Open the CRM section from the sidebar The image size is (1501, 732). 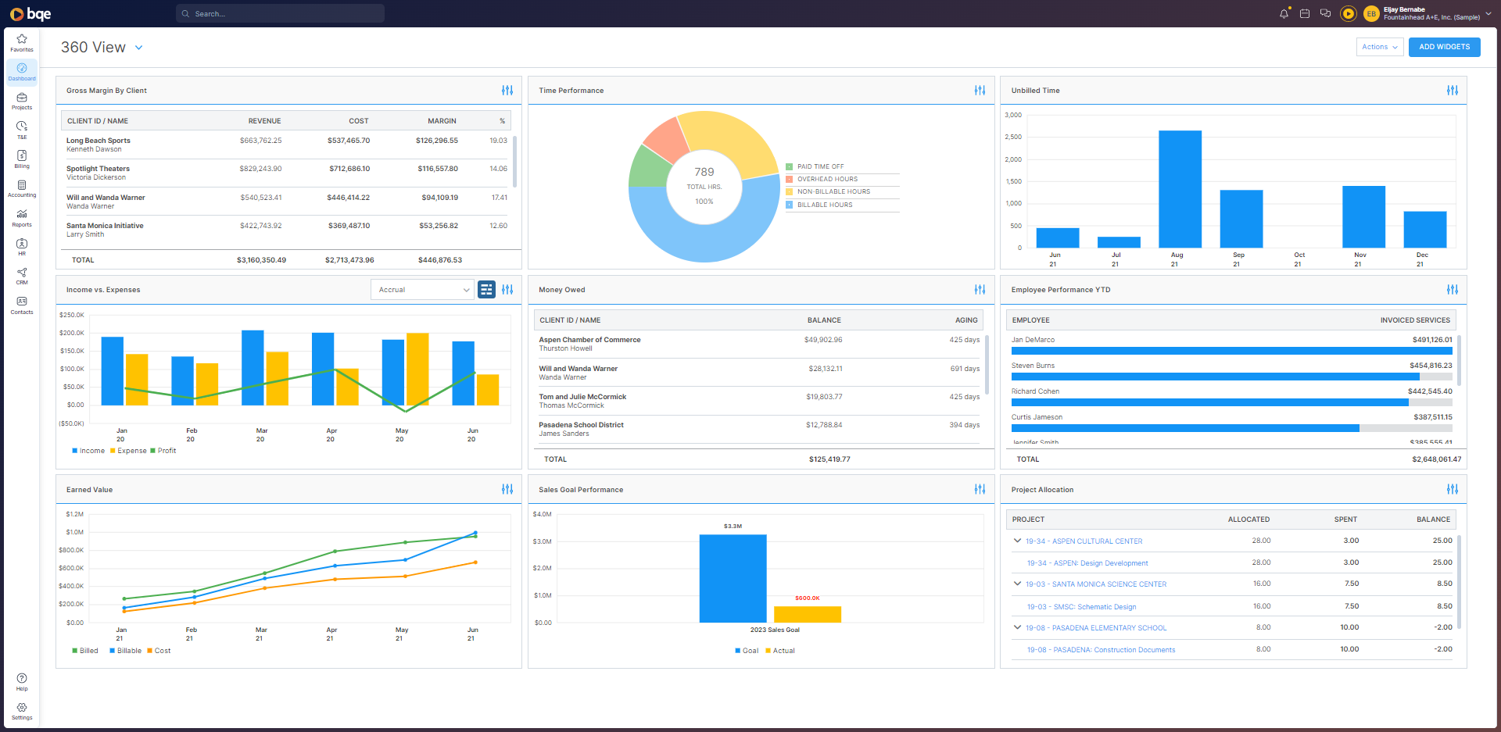pos(21,275)
